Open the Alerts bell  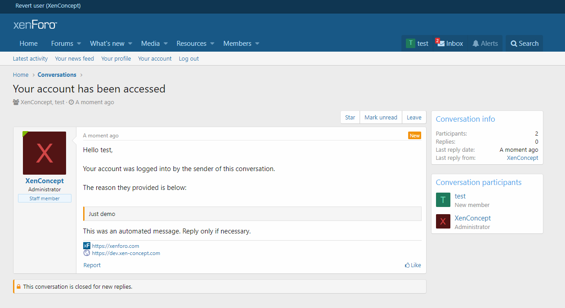476,44
